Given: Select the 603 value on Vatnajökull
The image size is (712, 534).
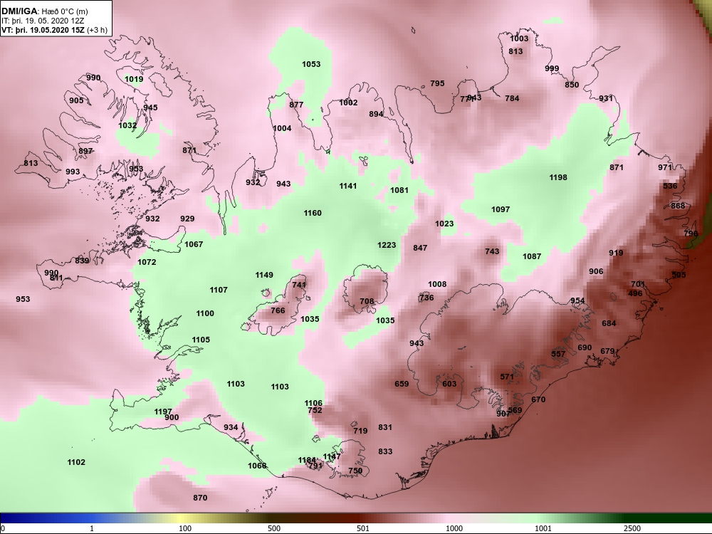Looking at the screenshot, I should 449,384.
